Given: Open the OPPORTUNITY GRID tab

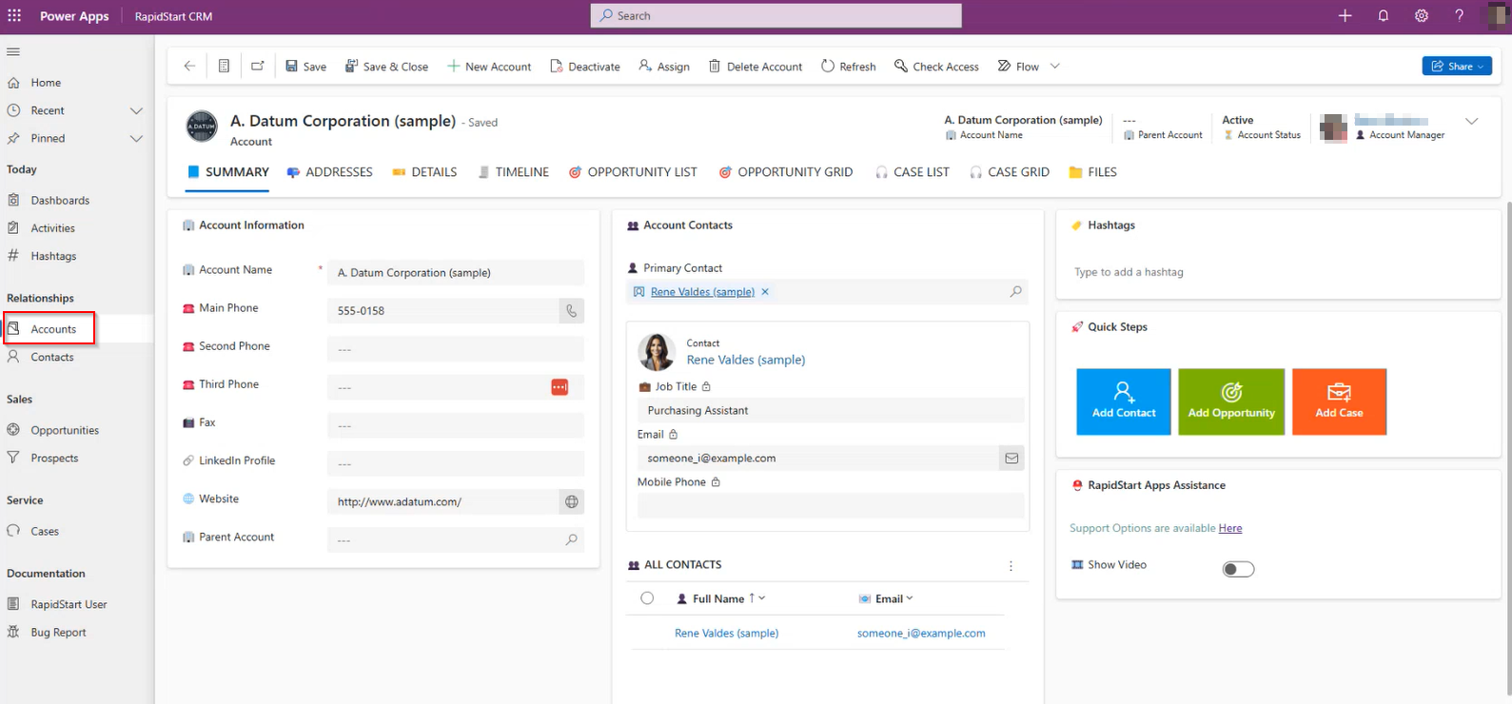Looking at the screenshot, I should click(785, 172).
